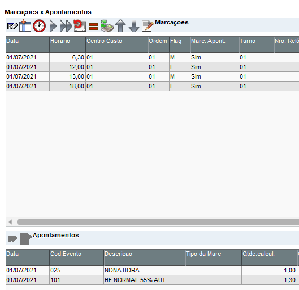Sort by Horario column header
299x290 pixels.
[67, 44]
